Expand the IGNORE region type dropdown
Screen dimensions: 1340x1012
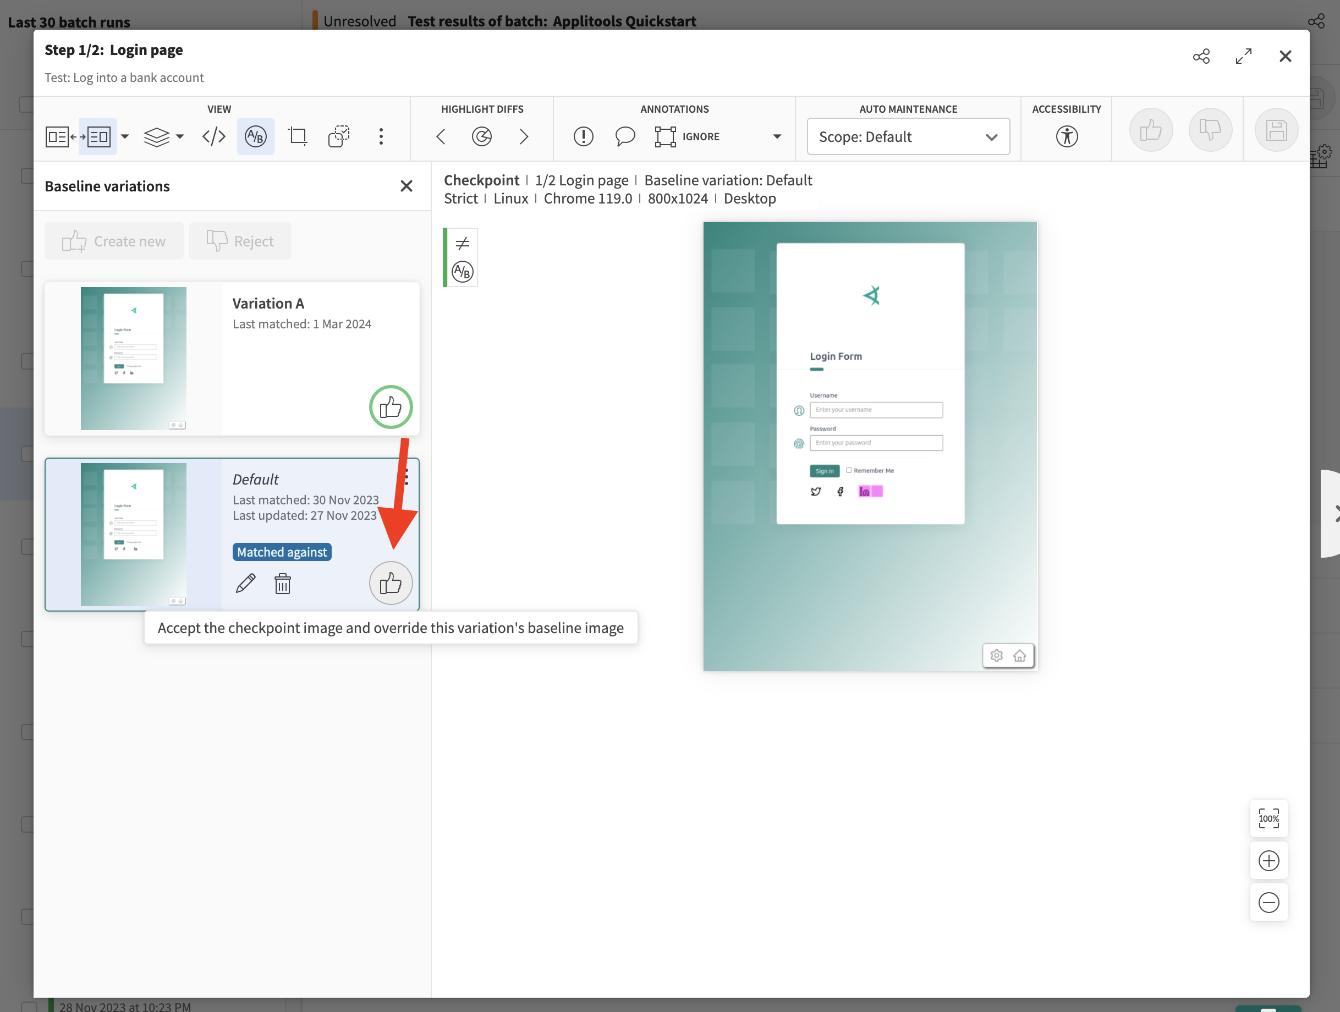click(x=777, y=136)
